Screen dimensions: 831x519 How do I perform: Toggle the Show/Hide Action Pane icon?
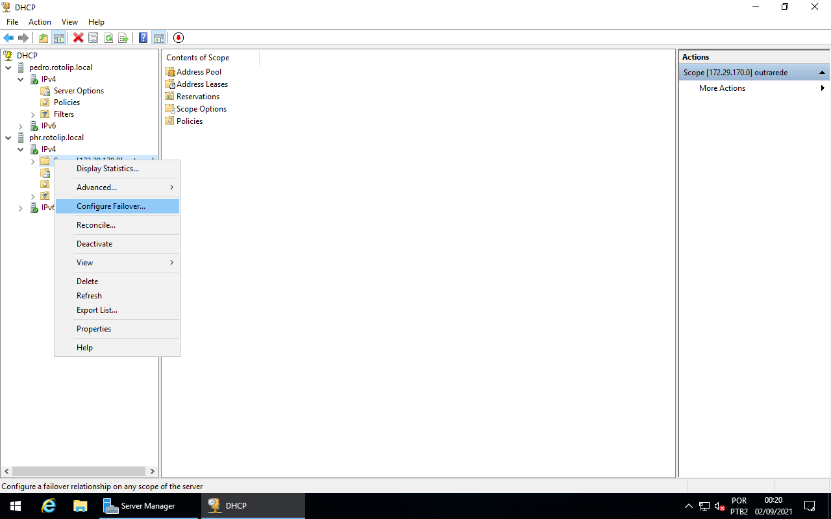click(x=159, y=38)
